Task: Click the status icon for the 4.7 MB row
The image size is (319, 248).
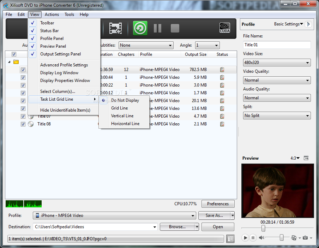Action: (x=222, y=116)
